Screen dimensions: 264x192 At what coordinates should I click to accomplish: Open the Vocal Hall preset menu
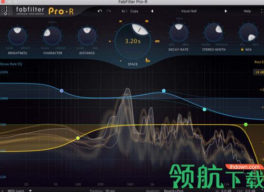pyautogui.click(x=189, y=11)
